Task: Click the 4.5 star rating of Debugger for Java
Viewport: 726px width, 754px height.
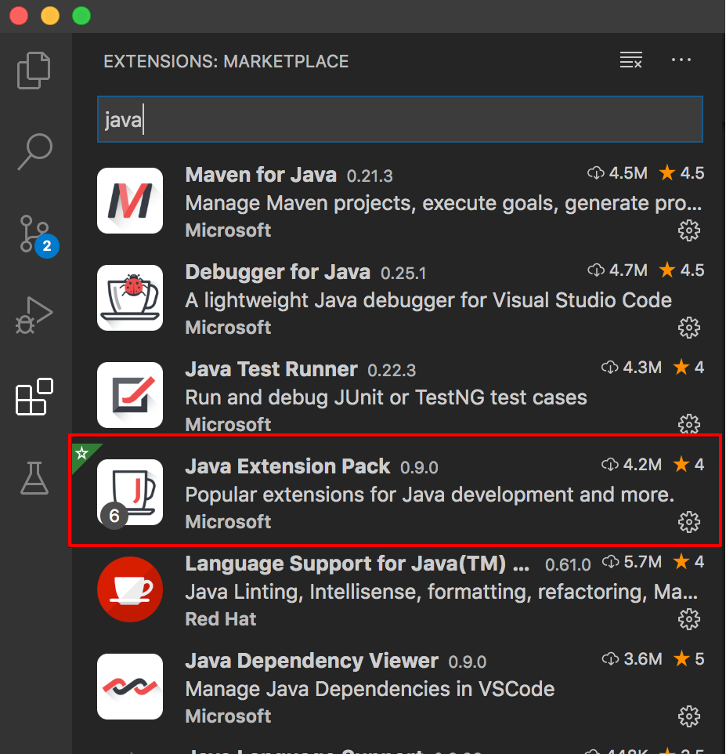Action: 681,270
